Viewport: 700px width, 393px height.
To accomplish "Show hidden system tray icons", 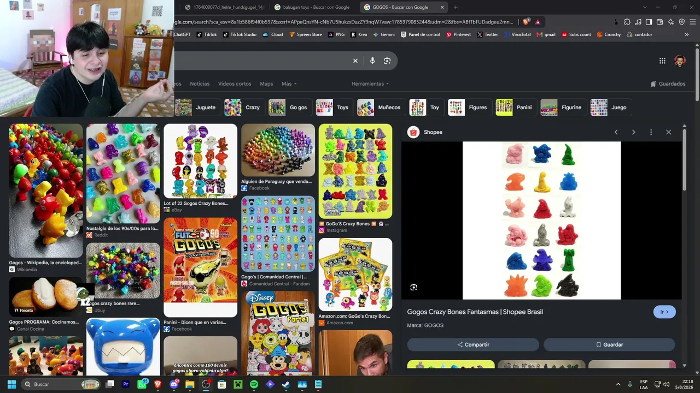I will 618,384.
